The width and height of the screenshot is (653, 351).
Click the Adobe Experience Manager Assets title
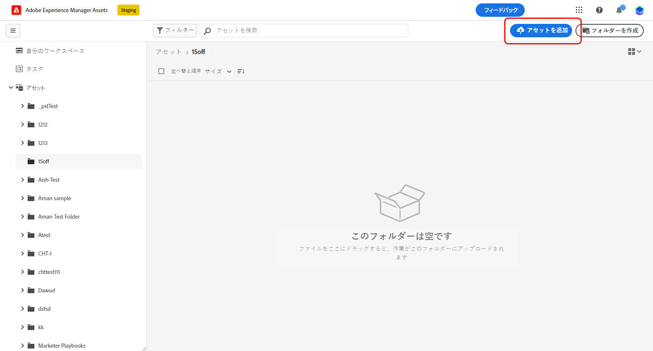point(67,10)
